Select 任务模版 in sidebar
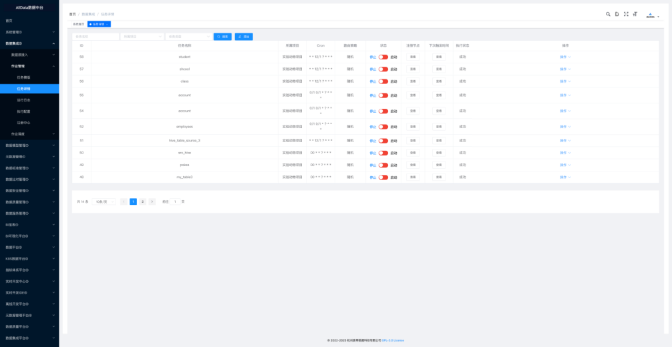Image resolution: width=672 pixels, height=347 pixels. point(29,77)
